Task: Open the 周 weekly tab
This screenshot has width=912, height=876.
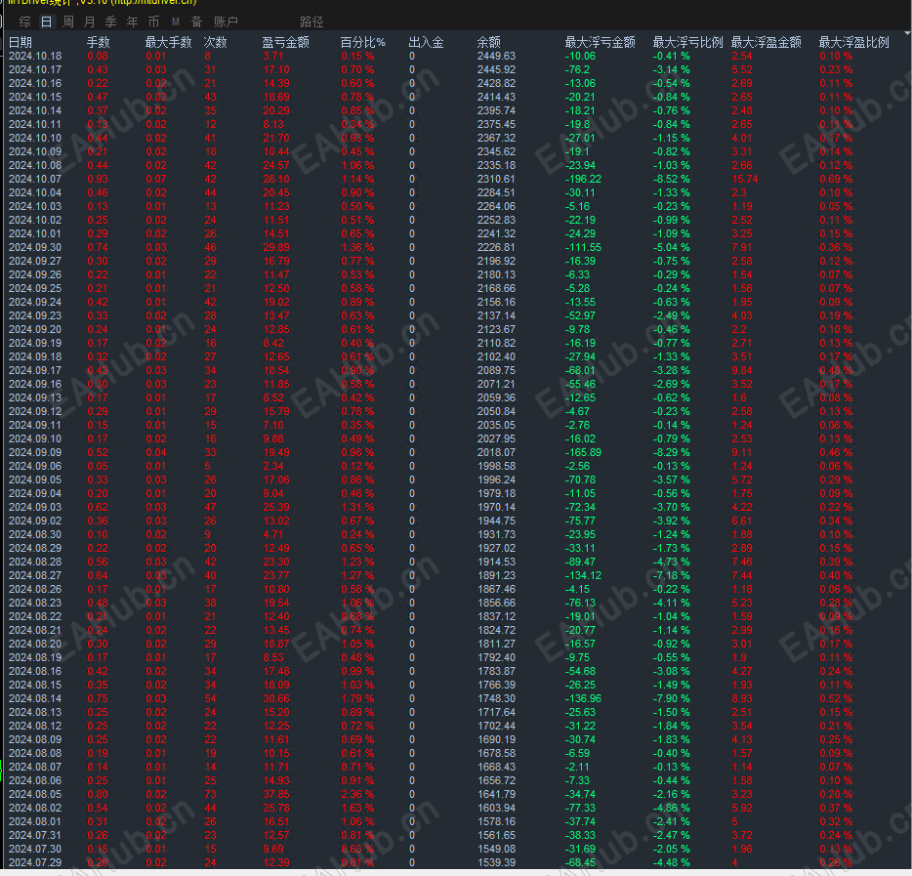Action: 68,22
